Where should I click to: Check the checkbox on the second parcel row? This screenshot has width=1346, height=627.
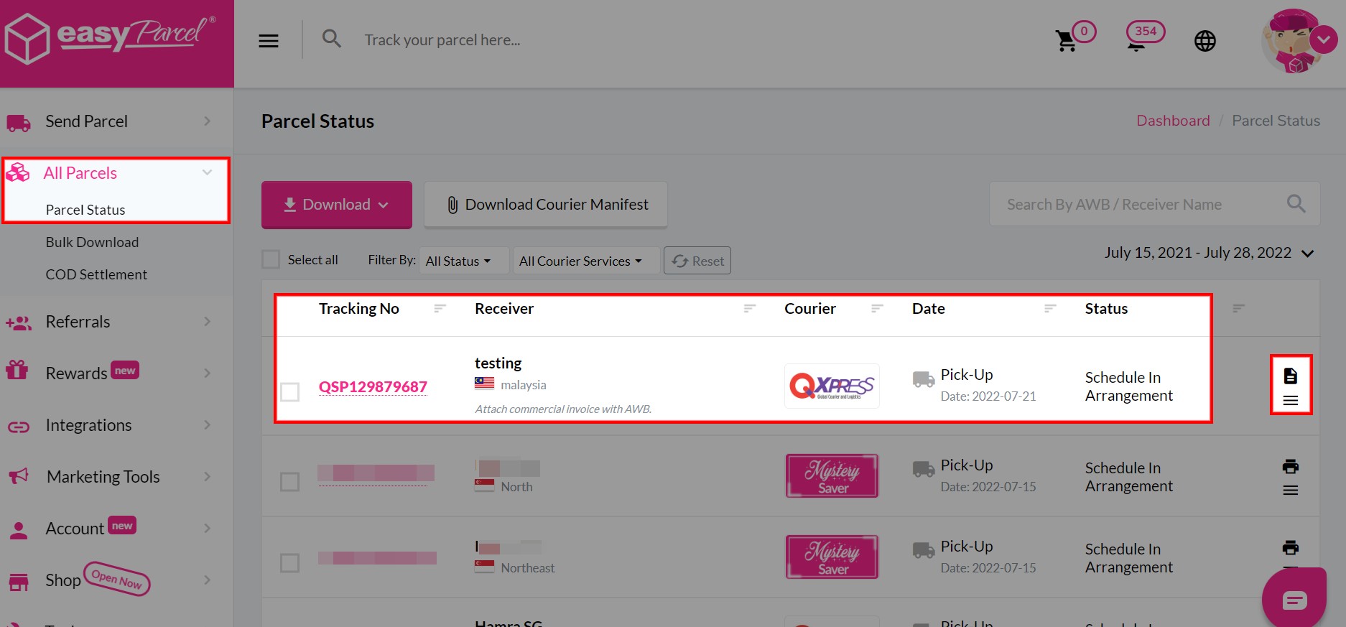point(289,483)
